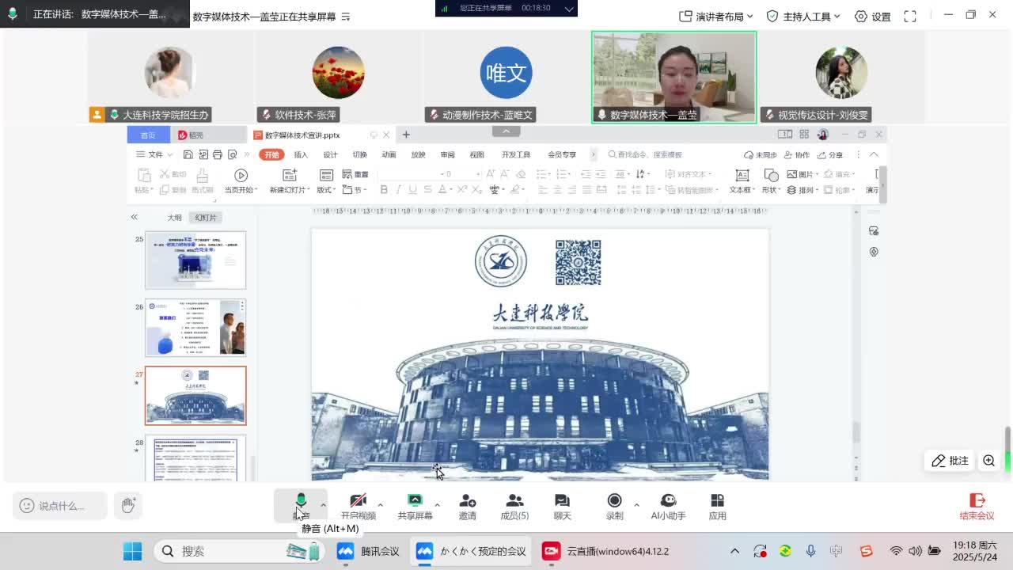Screen dimensions: 1013x570
Task: Click the 查找命令 search command field
Action: [x=645, y=154]
